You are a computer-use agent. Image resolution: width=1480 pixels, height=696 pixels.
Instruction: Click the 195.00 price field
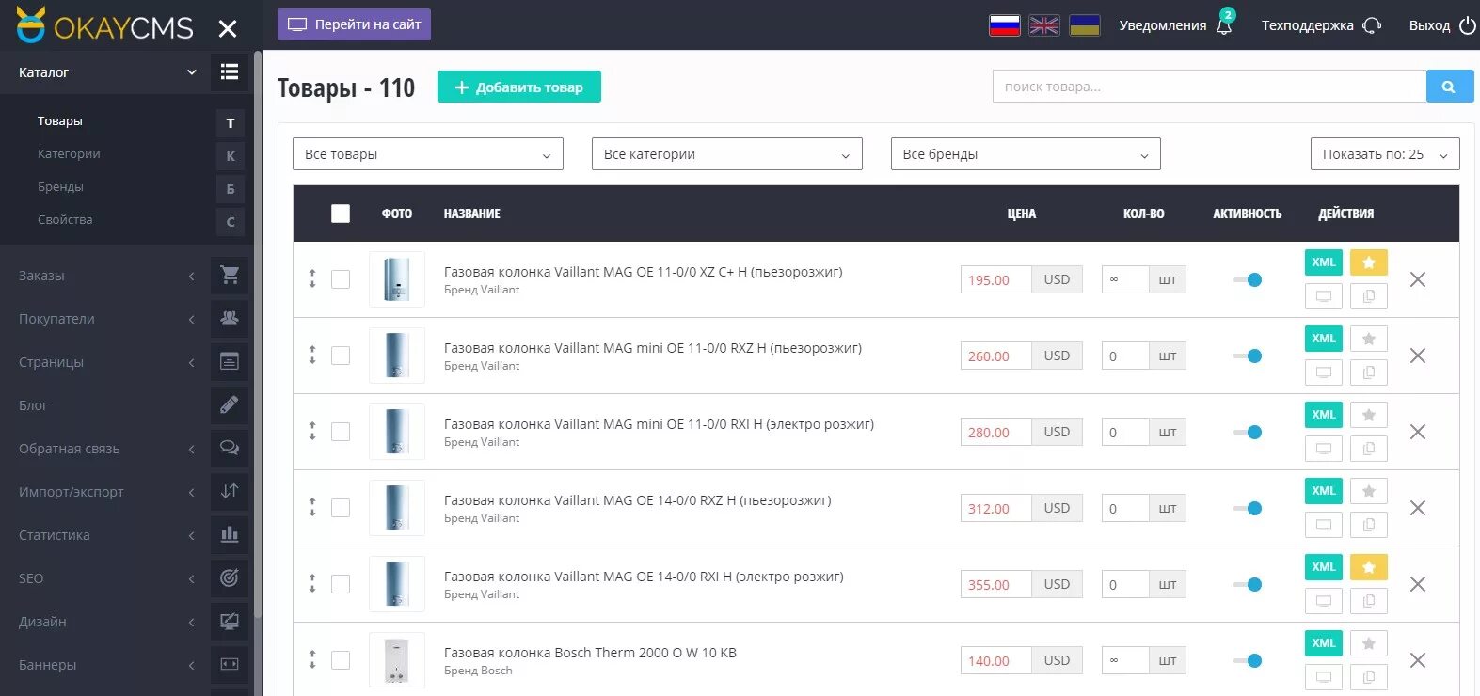click(995, 279)
